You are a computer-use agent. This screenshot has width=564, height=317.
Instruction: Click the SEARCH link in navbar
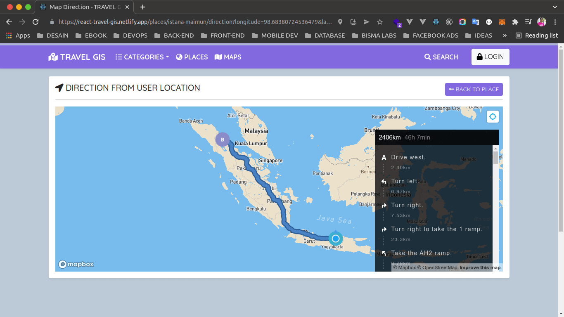point(441,57)
